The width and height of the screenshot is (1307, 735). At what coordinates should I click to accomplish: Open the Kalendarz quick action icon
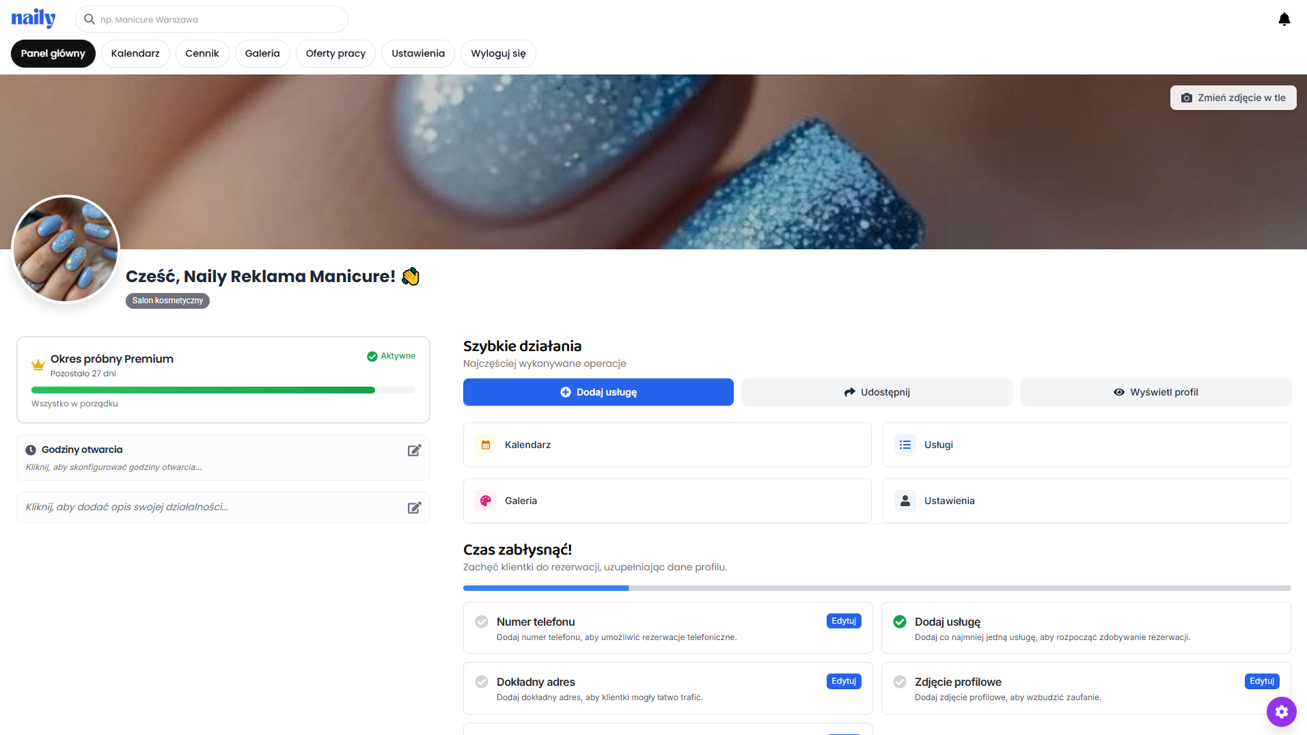tap(486, 444)
